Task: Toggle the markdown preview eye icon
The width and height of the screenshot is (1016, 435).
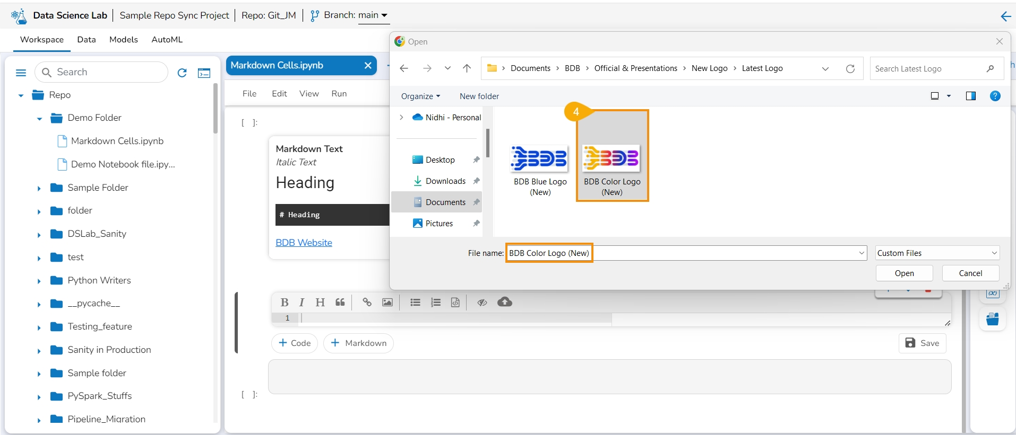Action: (482, 303)
